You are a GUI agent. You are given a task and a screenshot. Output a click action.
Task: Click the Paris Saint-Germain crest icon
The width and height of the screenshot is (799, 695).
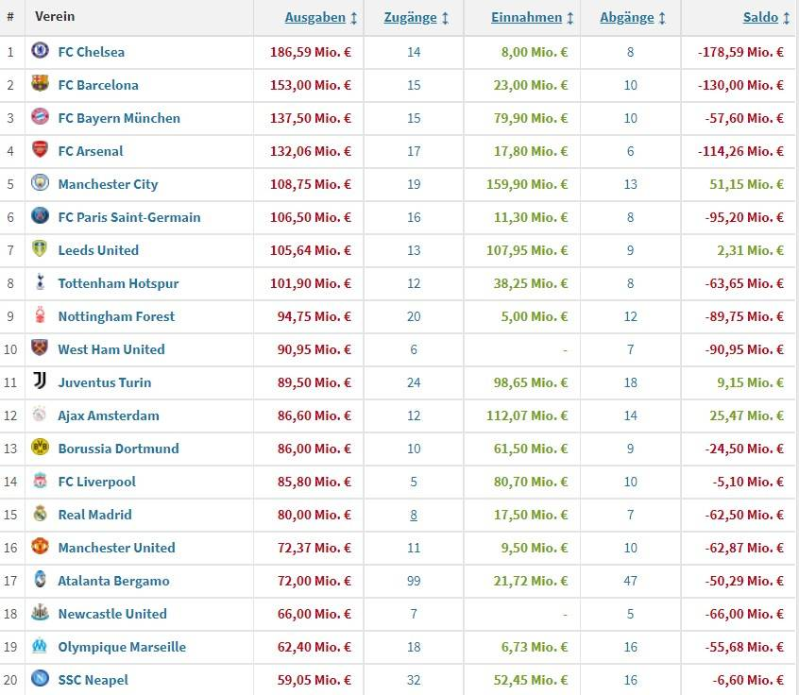tap(40, 215)
